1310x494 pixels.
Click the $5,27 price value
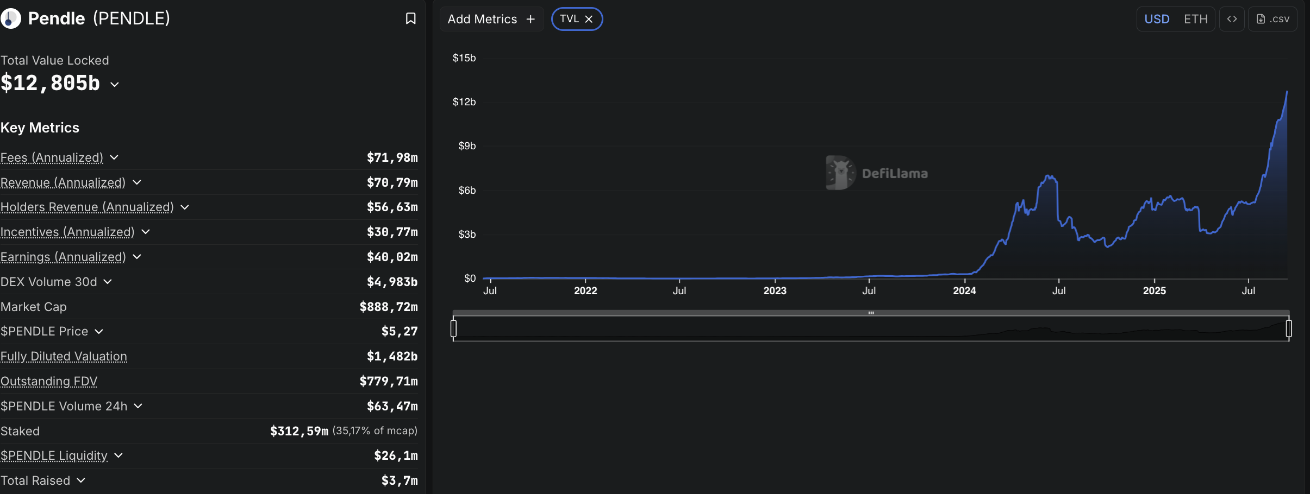(400, 332)
